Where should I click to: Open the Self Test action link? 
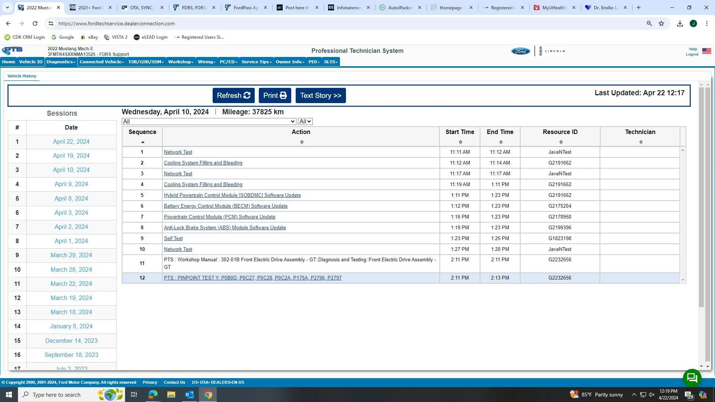tap(173, 239)
